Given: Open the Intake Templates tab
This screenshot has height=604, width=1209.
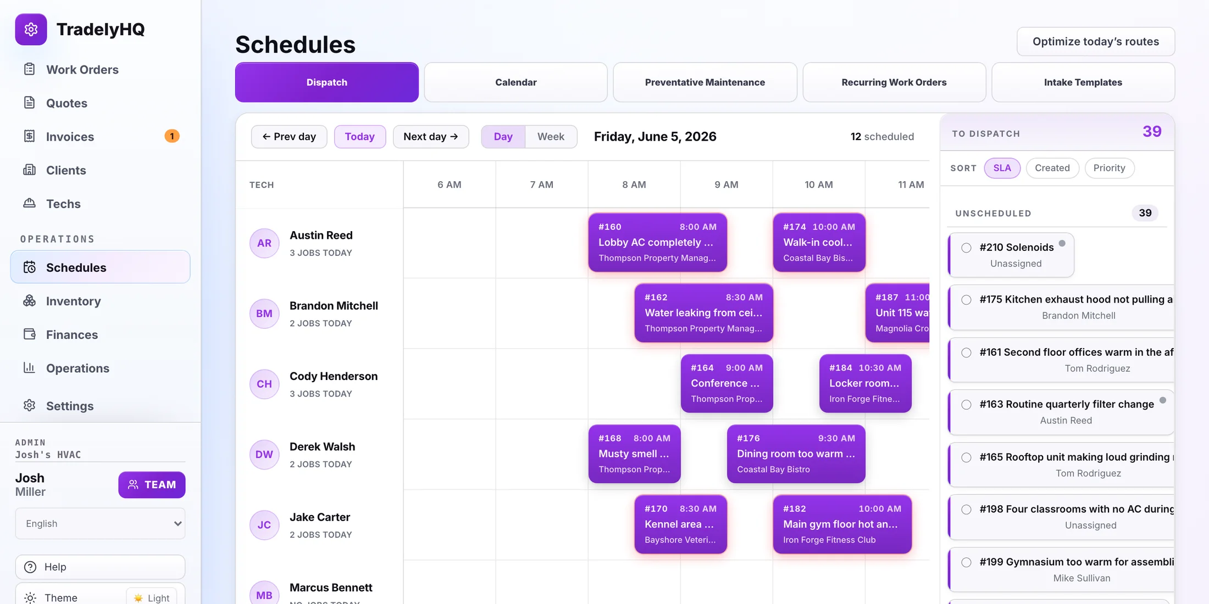Looking at the screenshot, I should click(x=1083, y=82).
